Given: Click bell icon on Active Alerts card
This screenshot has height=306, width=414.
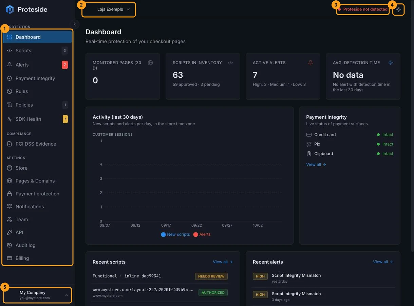Looking at the screenshot, I should tap(310, 63).
